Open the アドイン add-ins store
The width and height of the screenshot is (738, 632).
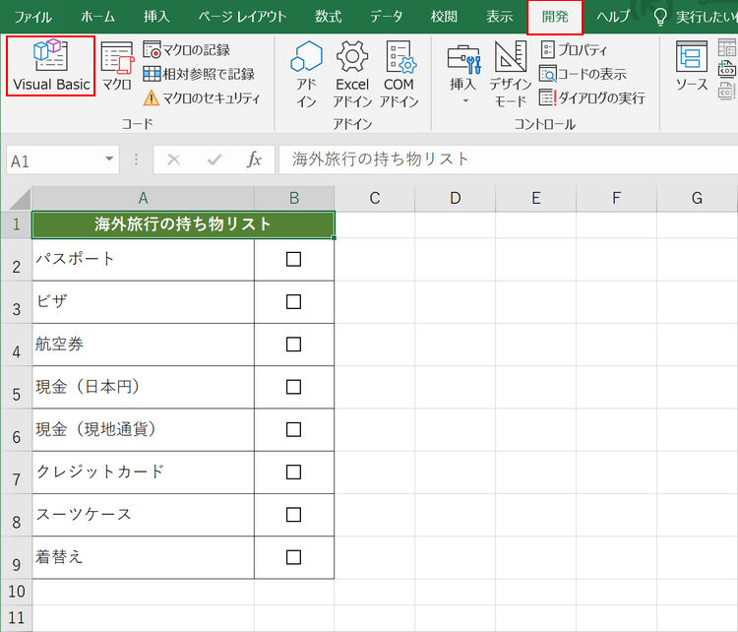tap(306, 75)
